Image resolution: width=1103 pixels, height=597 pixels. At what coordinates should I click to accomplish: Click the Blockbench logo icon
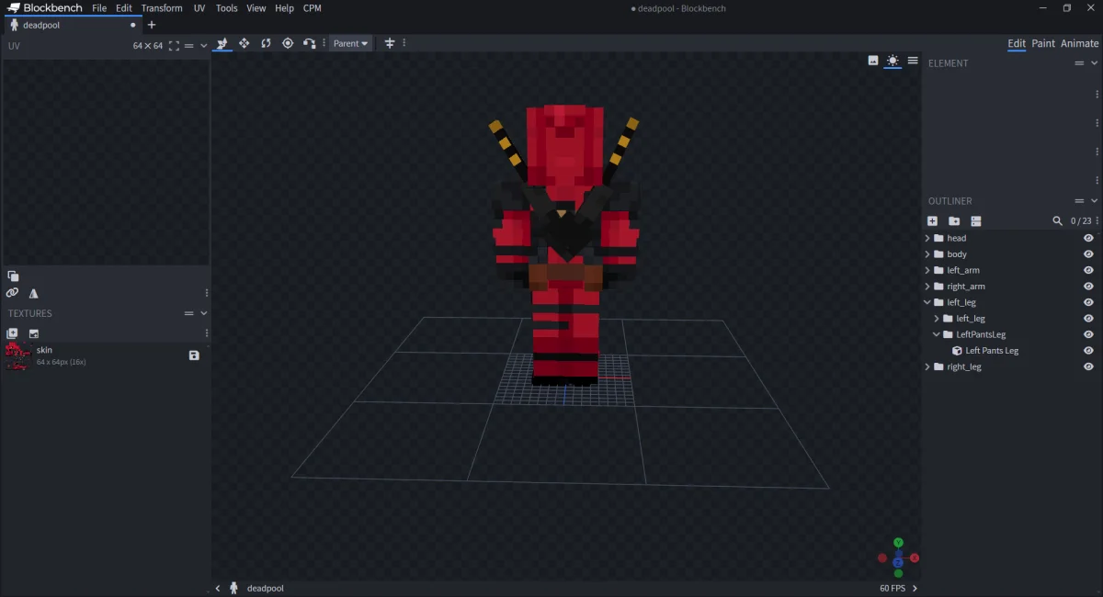click(x=14, y=7)
